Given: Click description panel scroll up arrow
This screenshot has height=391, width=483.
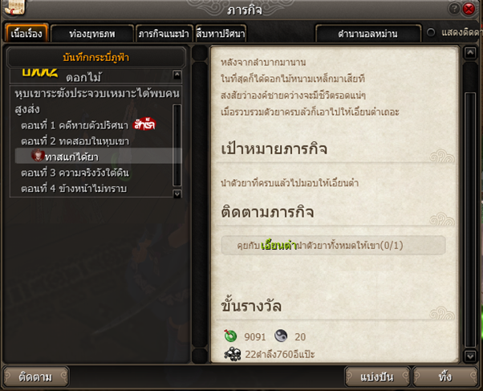Looking at the screenshot, I should (x=470, y=53).
